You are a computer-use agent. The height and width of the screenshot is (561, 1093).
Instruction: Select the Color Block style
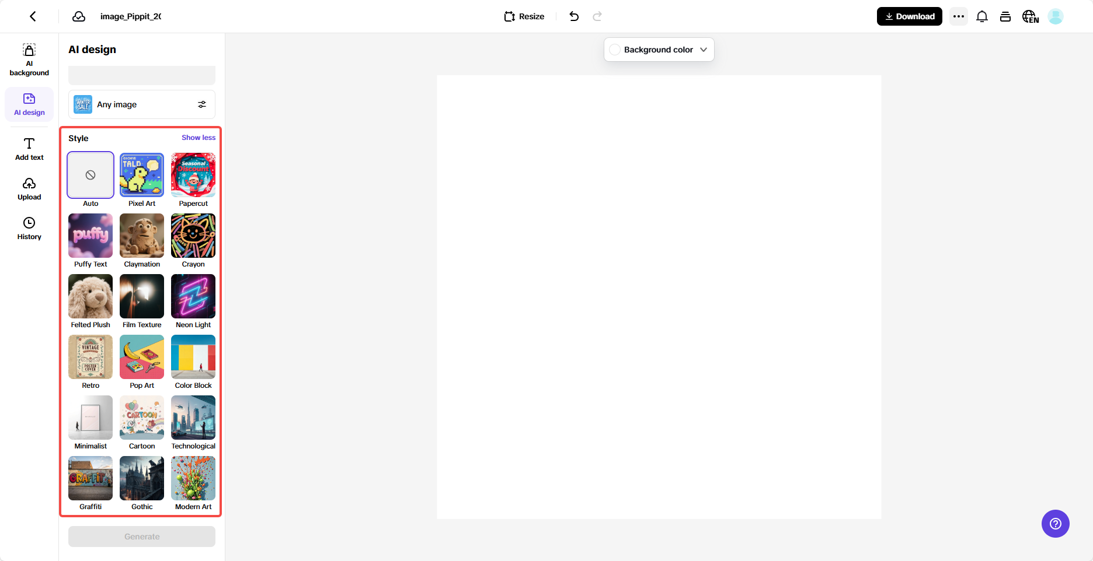193,357
